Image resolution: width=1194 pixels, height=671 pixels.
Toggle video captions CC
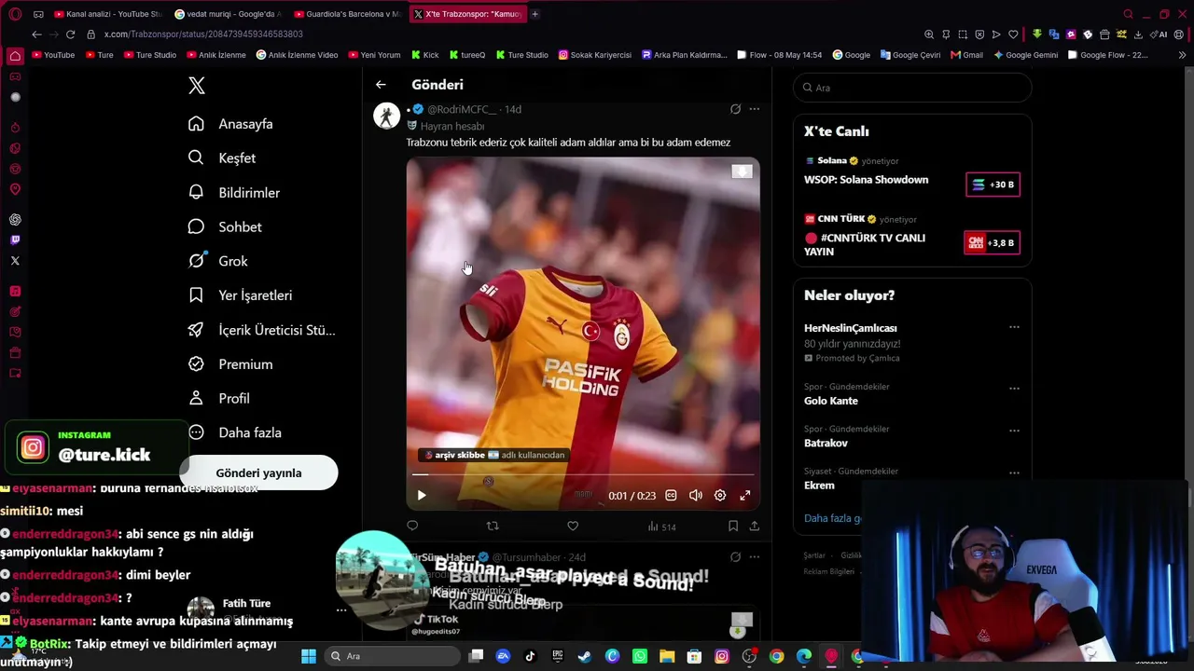(x=671, y=496)
